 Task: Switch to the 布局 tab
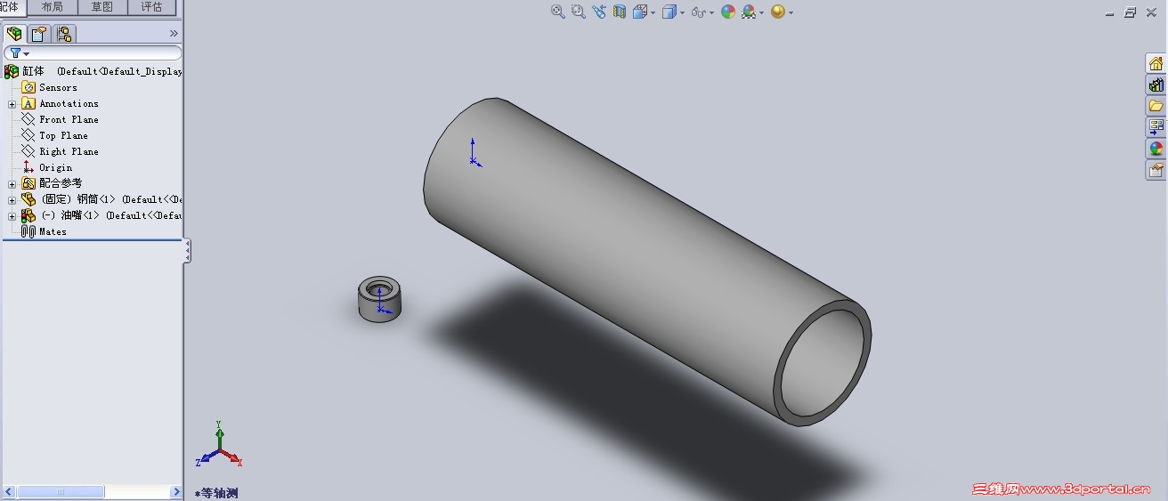pyautogui.click(x=53, y=7)
